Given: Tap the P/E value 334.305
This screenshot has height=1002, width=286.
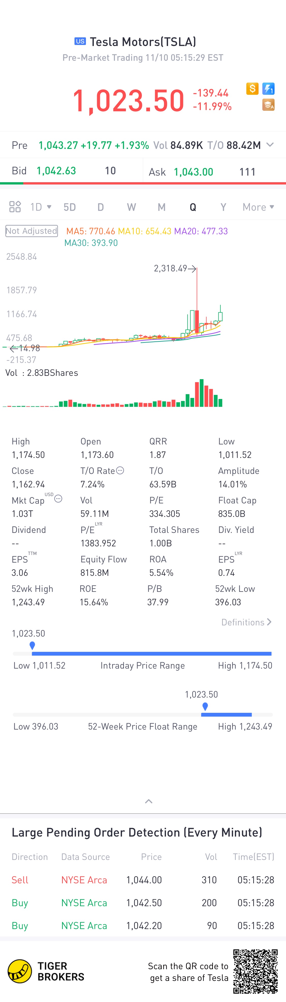Looking at the screenshot, I should pos(164,513).
